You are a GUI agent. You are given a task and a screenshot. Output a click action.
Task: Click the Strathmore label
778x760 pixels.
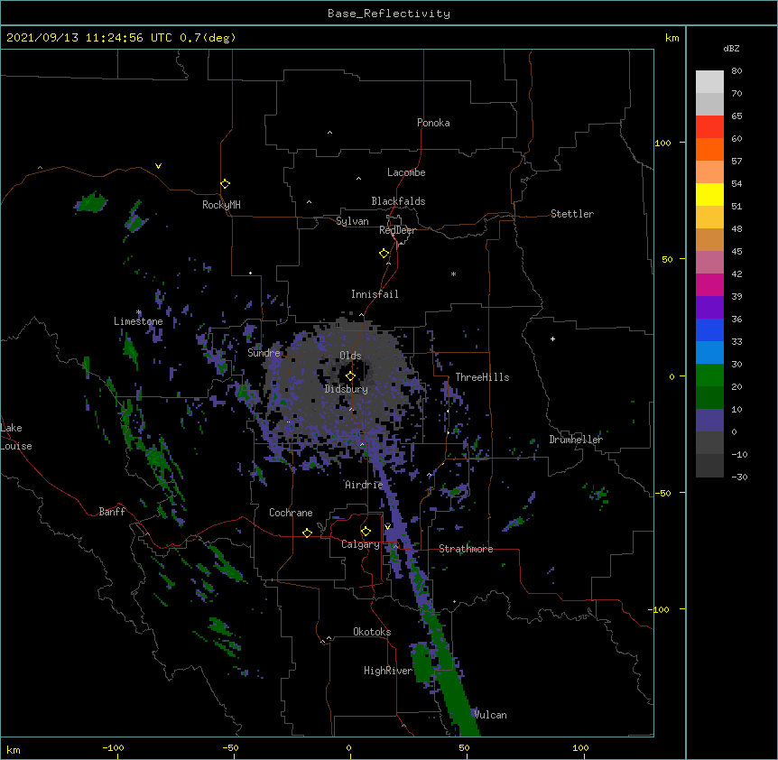(466, 549)
